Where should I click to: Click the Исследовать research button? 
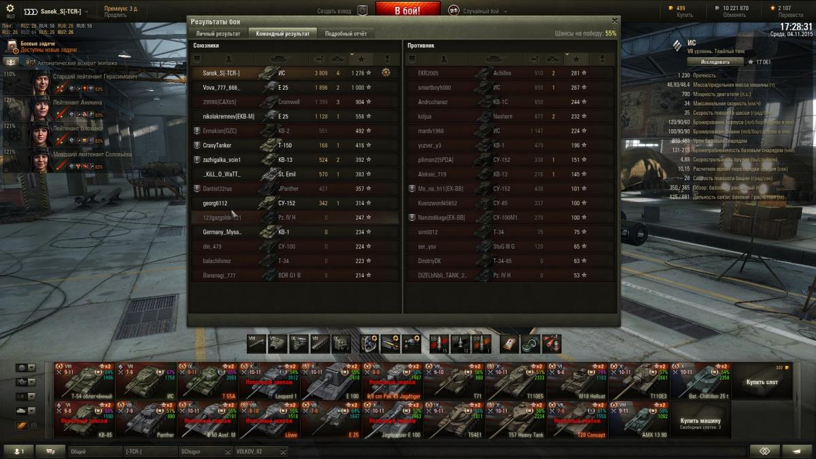click(x=715, y=62)
